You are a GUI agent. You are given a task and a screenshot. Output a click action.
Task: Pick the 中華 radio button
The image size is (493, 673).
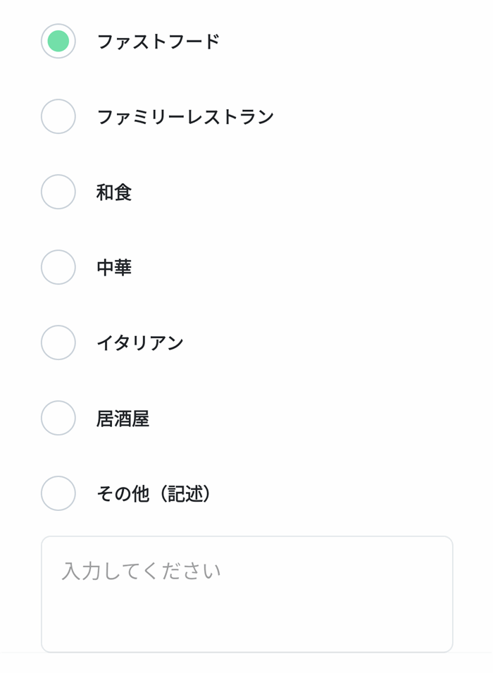pyautogui.click(x=58, y=267)
